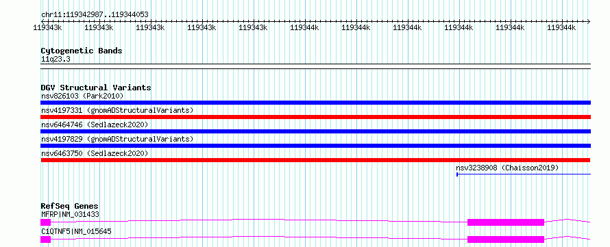The height and width of the screenshot is (247, 610).
Task: Click the ruler's left arrowhead
Action: pos(42,21)
